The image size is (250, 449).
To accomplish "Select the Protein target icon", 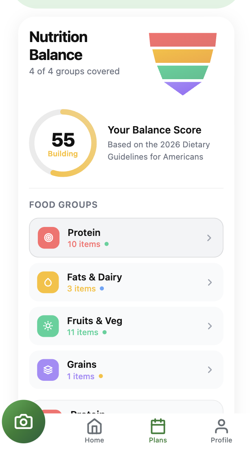I will pos(48,238).
